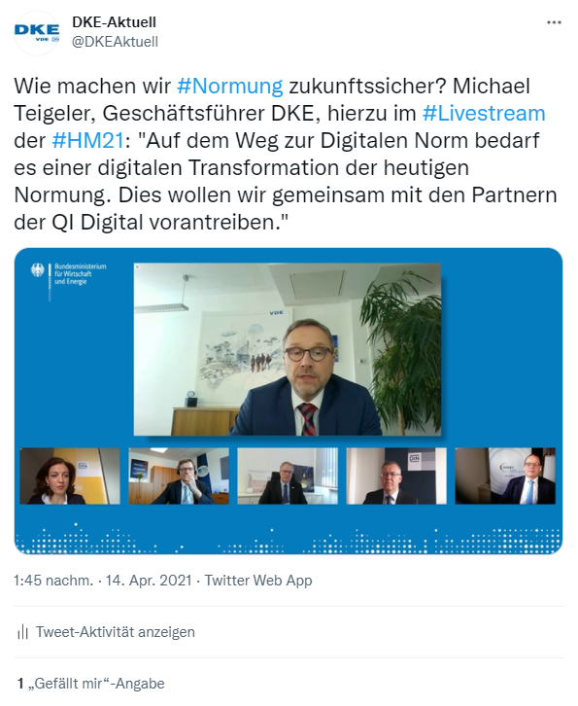
Task: Open the @DKEAktuell handle link
Action: 116,42
